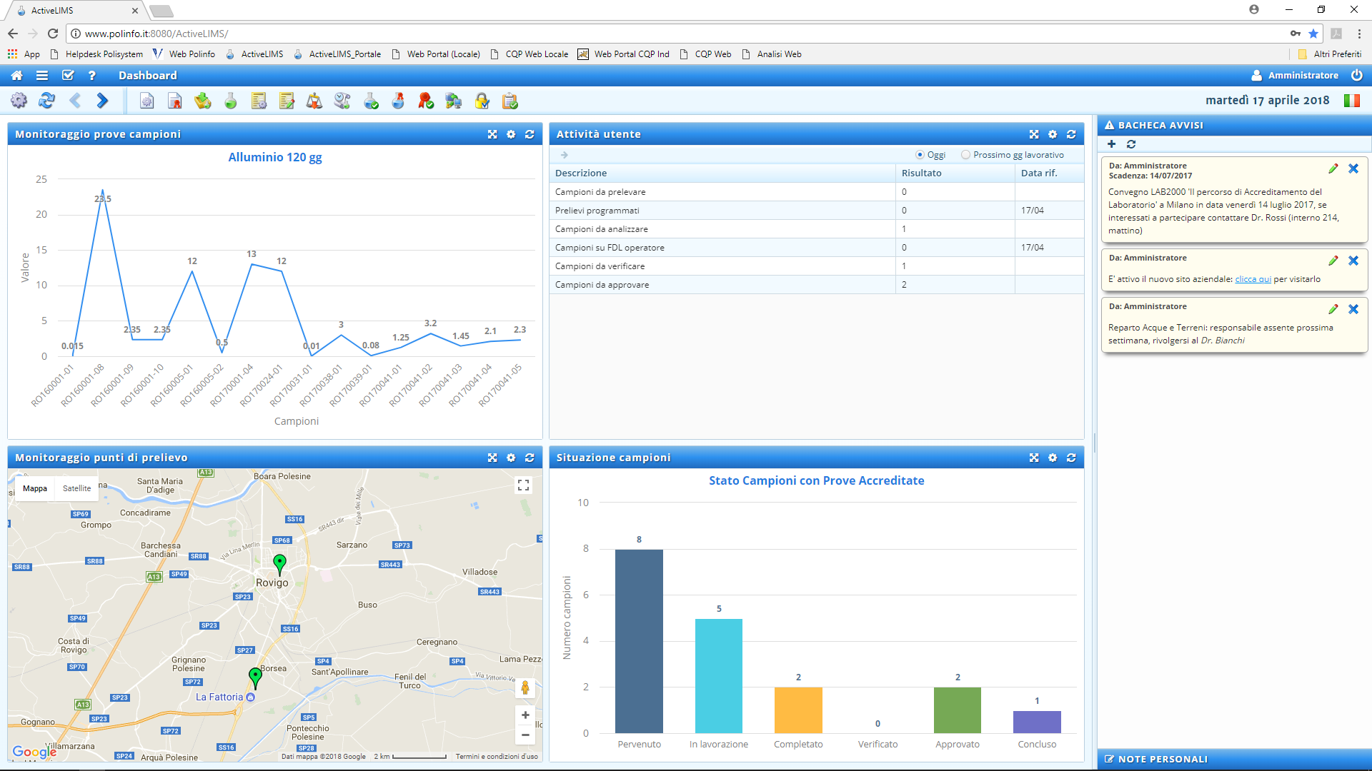The height and width of the screenshot is (771, 1372).
Task: Toggle fullscreen map view
Action: [523, 485]
